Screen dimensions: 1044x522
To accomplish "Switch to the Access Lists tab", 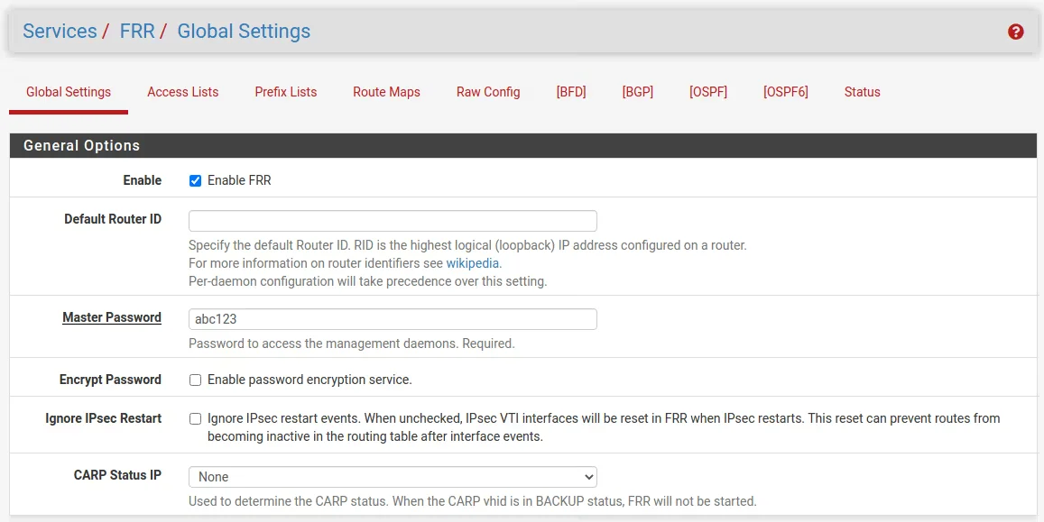I will (182, 92).
